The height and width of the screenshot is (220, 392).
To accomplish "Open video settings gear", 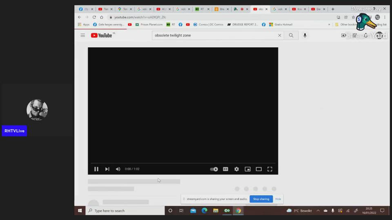I will pos(236,169).
